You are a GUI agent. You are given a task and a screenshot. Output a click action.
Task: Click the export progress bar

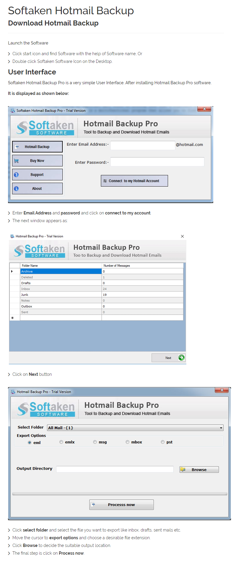pos(120,494)
